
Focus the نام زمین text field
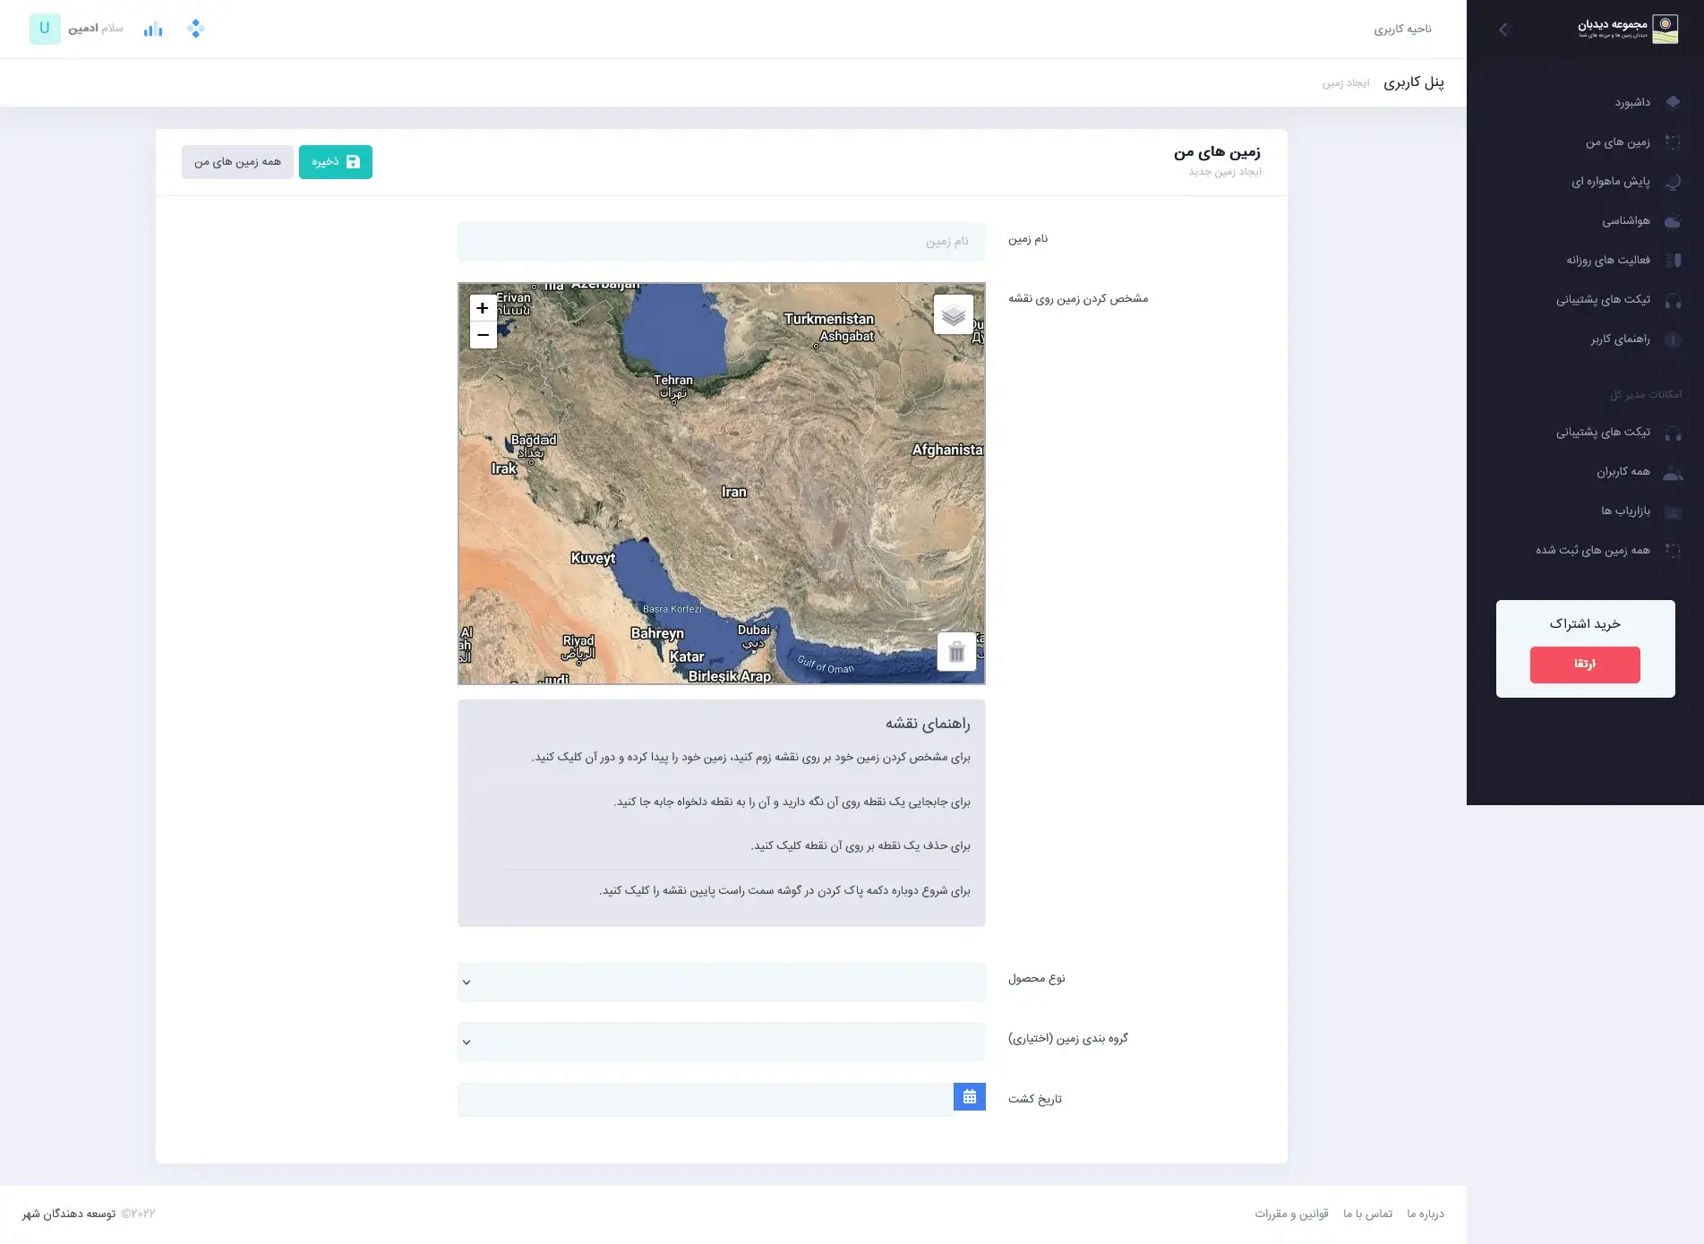(x=721, y=242)
